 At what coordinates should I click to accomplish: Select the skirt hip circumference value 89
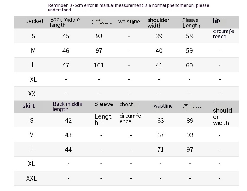click(190, 121)
